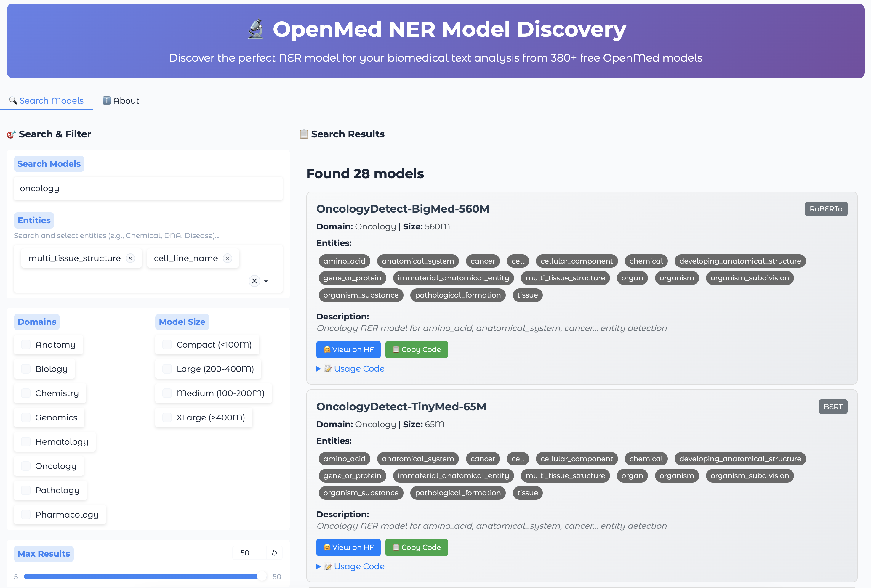The image size is (871, 588).
Task: Check the Hematology domain
Action: (26, 442)
